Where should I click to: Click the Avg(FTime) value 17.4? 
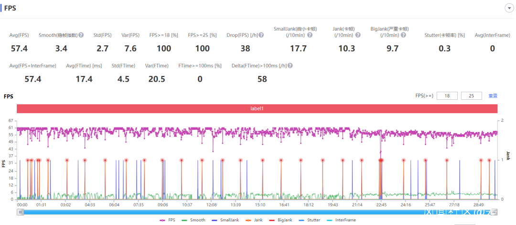(84, 79)
